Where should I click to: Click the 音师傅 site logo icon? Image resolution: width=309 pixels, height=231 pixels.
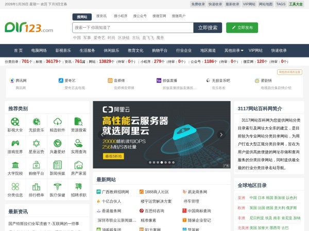(x=110, y=81)
